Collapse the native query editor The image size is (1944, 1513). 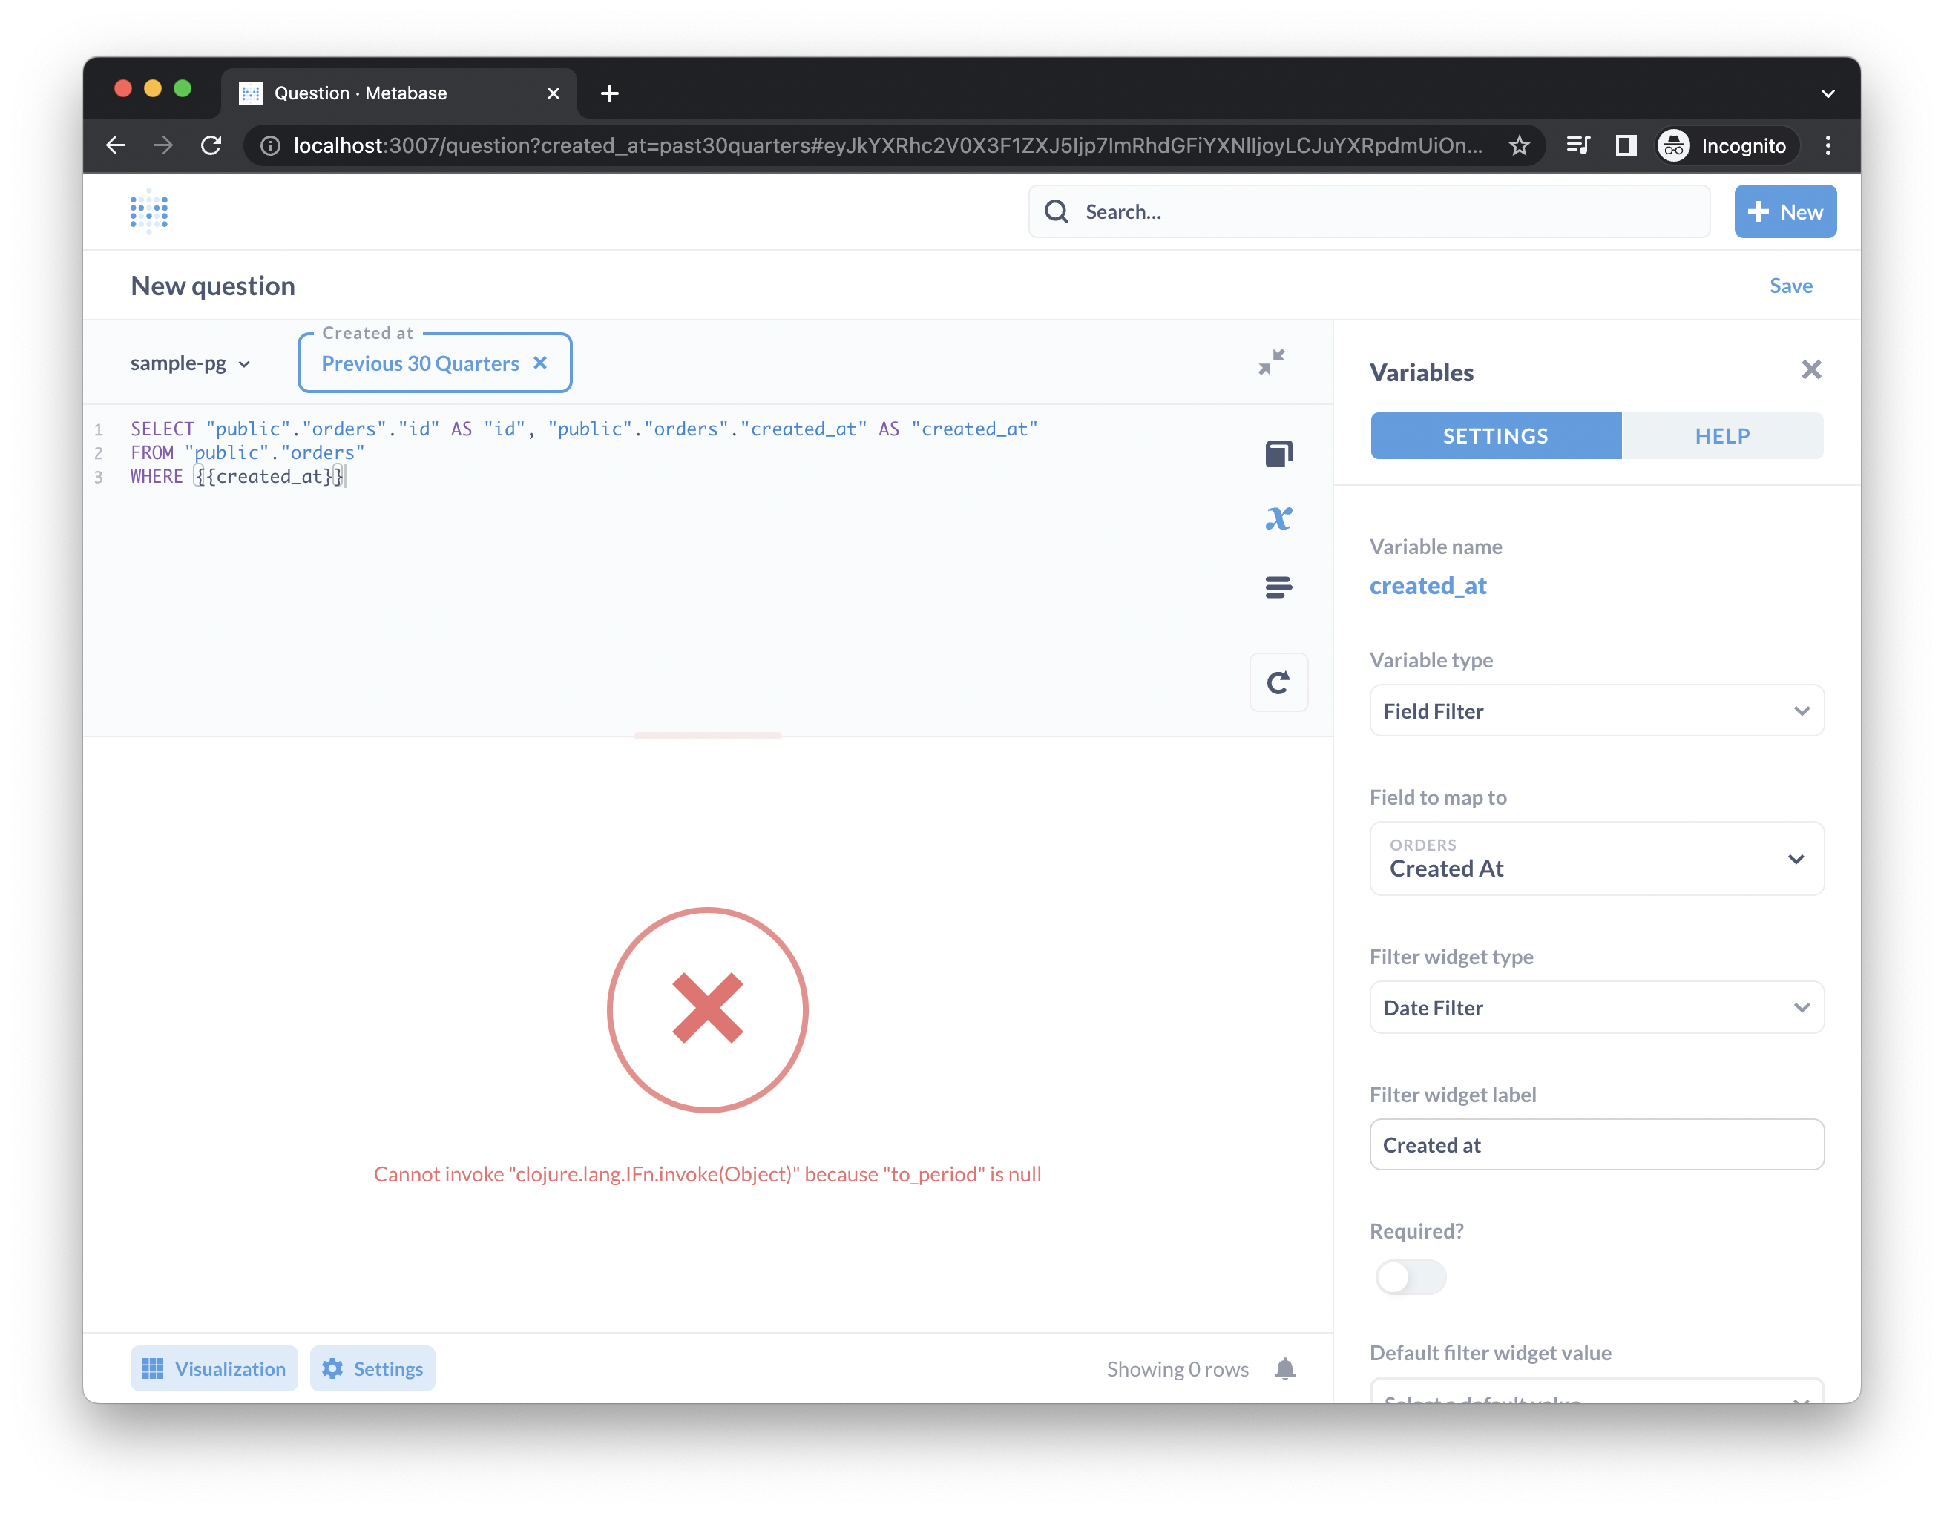(1271, 362)
